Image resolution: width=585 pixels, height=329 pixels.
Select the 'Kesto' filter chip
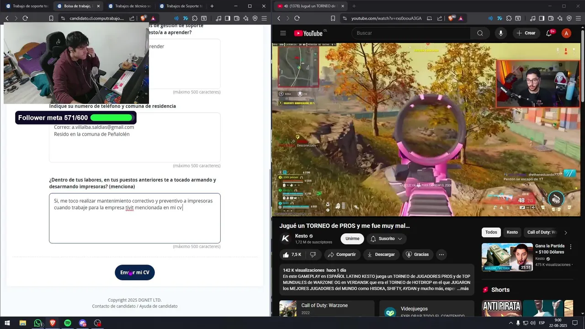click(512, 232)
